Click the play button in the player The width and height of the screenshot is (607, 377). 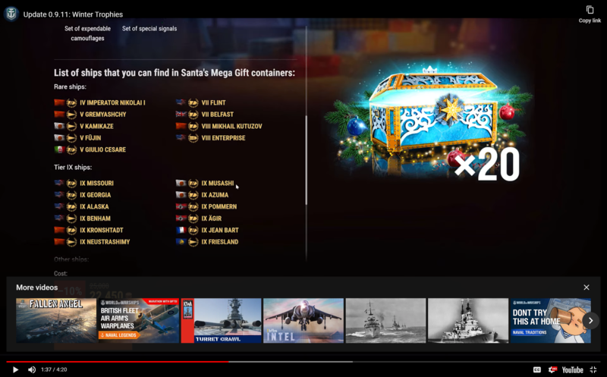tap(15, 369)
